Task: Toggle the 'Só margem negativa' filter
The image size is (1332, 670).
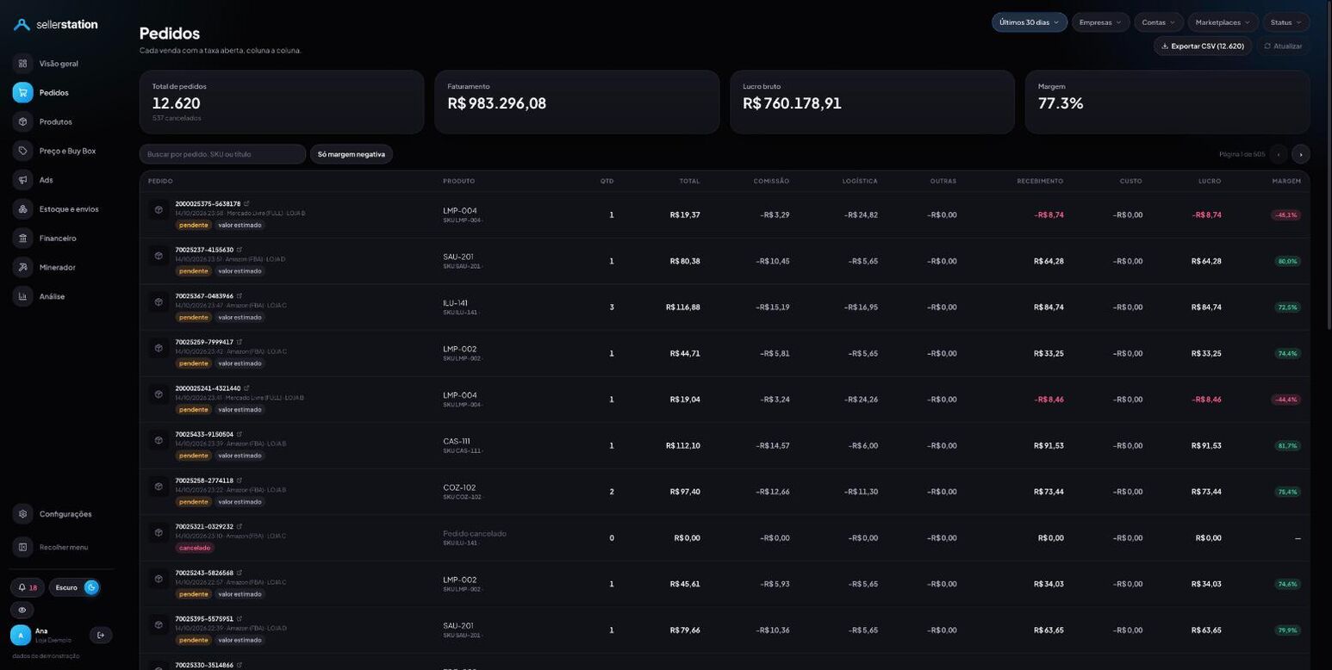Action: 352,154
